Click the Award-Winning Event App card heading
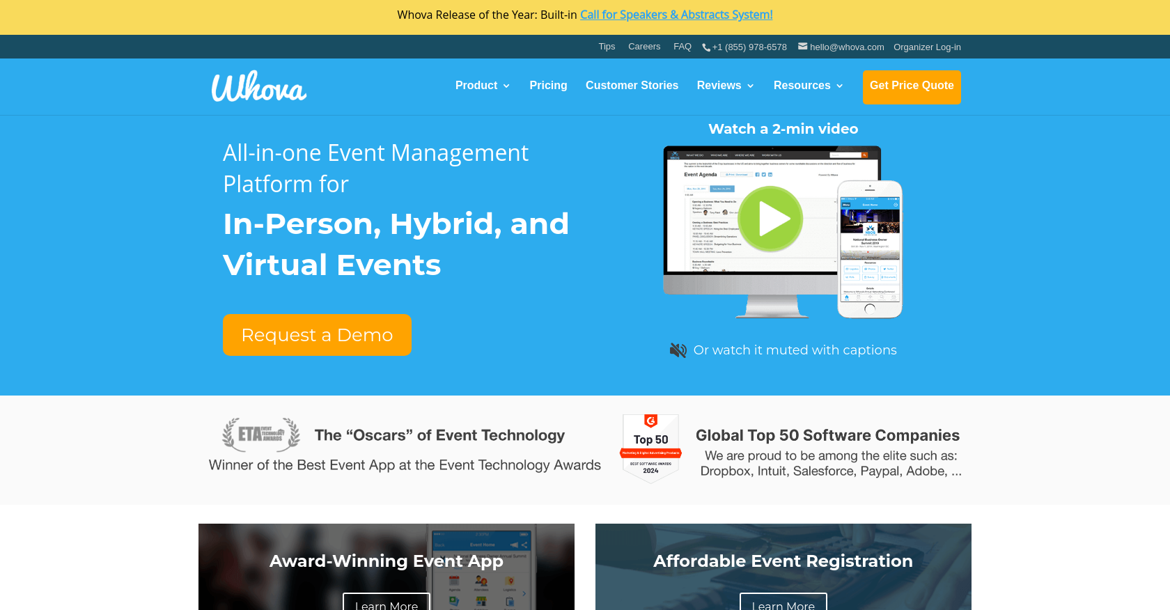 coord(387,561)
